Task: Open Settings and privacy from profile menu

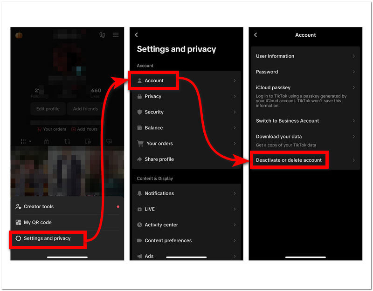Action: tap(67, 238)
